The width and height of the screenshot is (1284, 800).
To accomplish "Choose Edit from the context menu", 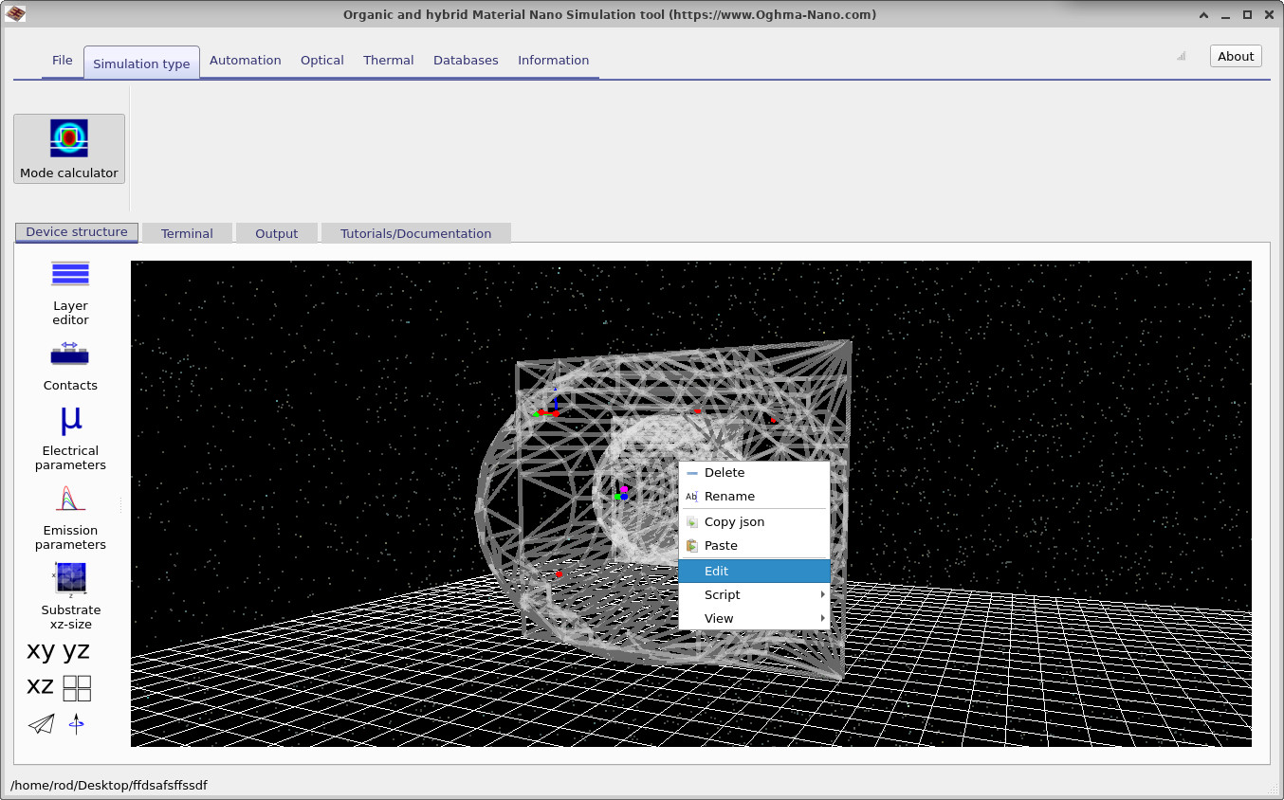I will (x=716, y=571).
